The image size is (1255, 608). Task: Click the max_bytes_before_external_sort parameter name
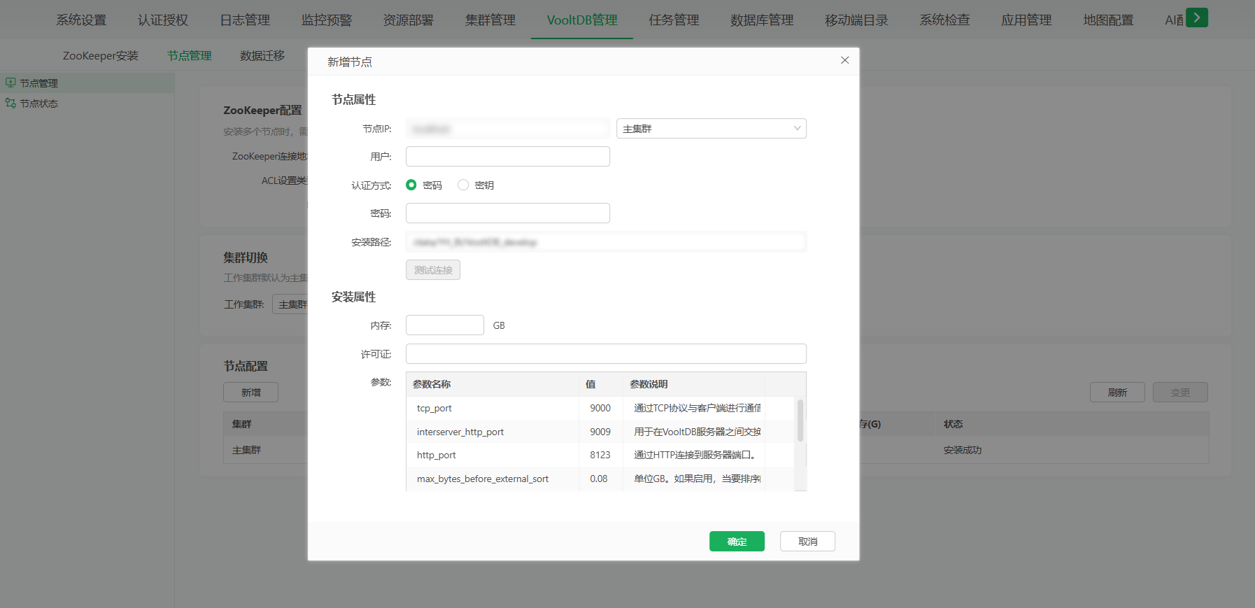click(x=483, y=479)
